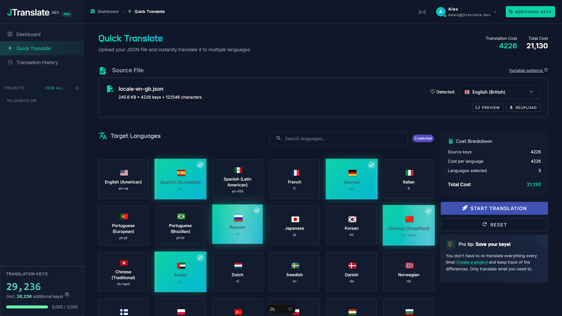Open the Create a project link
This screenshot has height=316, width=562.
(x=472, y=262)
